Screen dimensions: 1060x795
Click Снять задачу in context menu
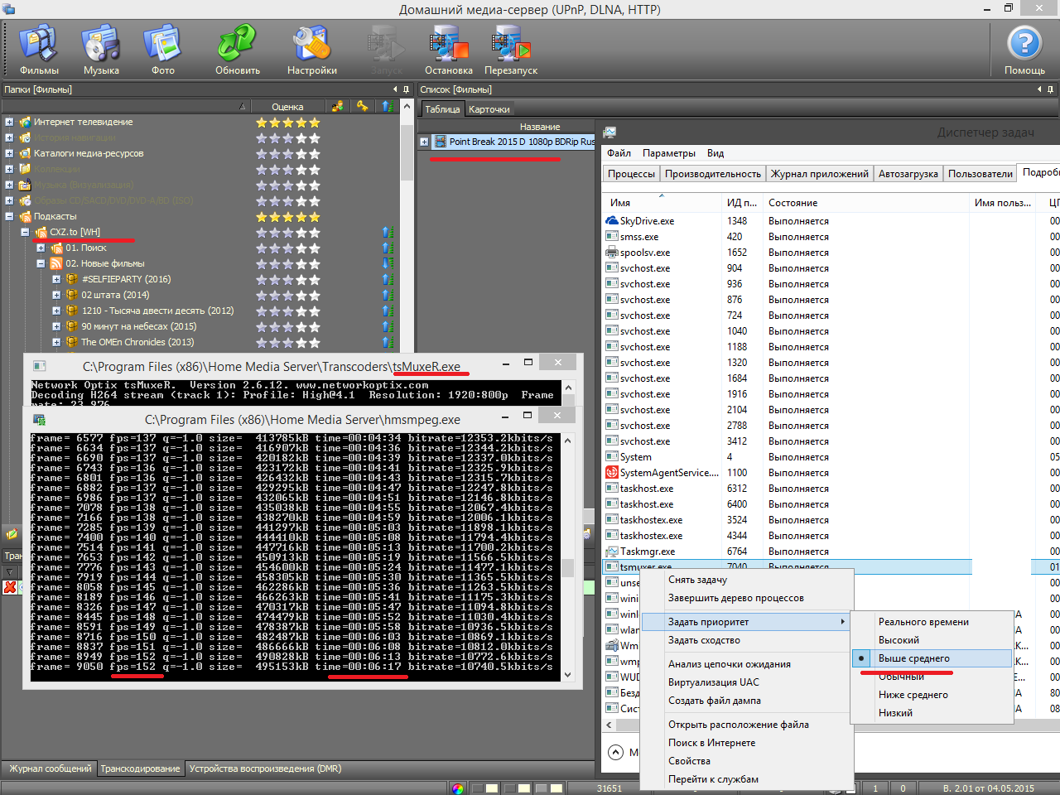click(697, 580)
